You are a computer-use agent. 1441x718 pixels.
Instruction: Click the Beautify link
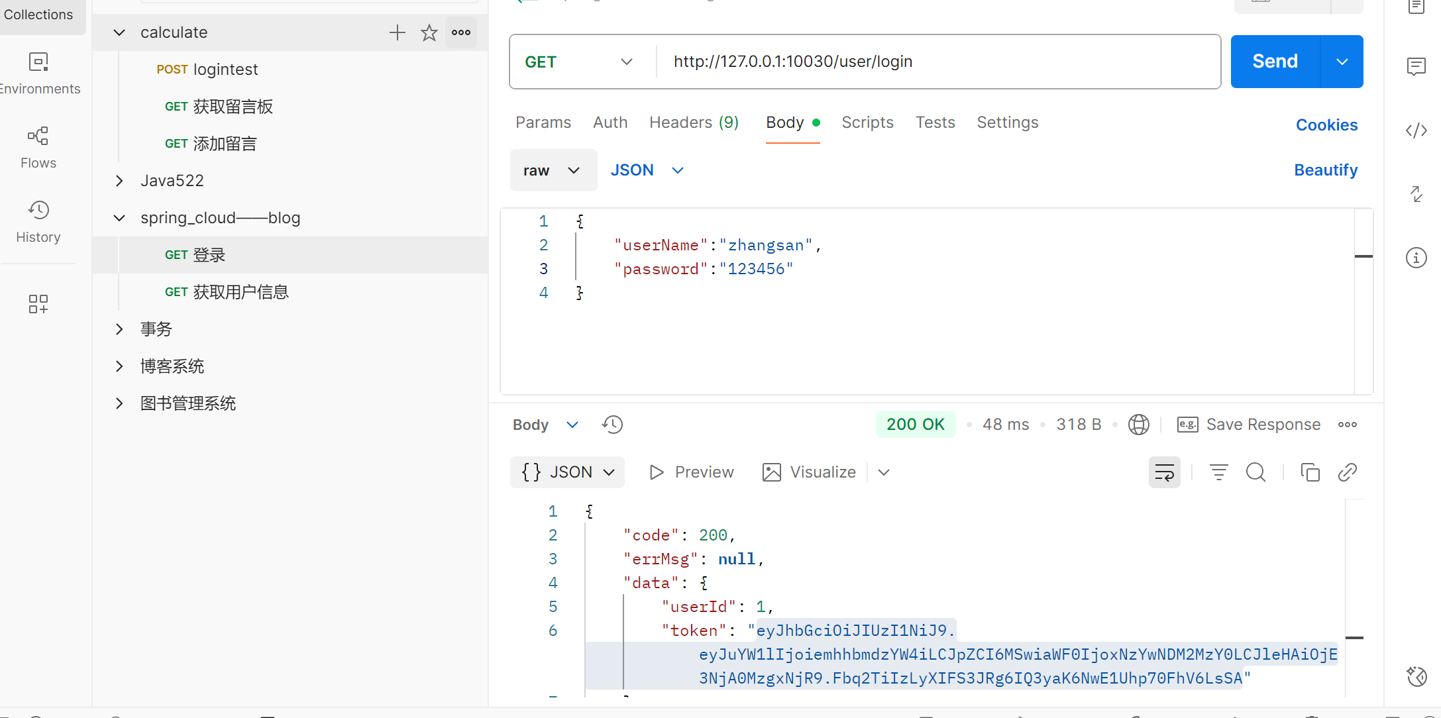tap(1325, 170)
